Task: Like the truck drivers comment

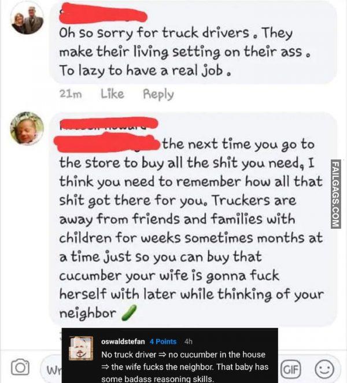Action: point(113,94)
